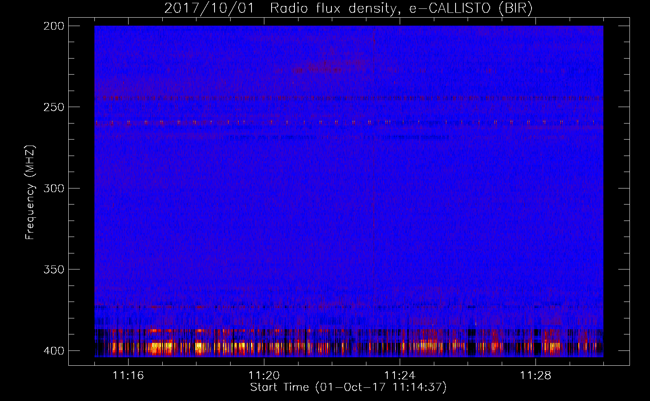Click the 200 frequency tick label

[x=54, y=26]
